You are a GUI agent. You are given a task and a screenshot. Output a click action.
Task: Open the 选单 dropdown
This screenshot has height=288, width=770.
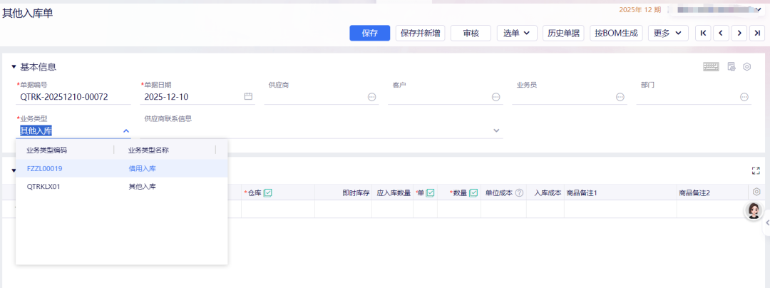(x=517, y=34)
